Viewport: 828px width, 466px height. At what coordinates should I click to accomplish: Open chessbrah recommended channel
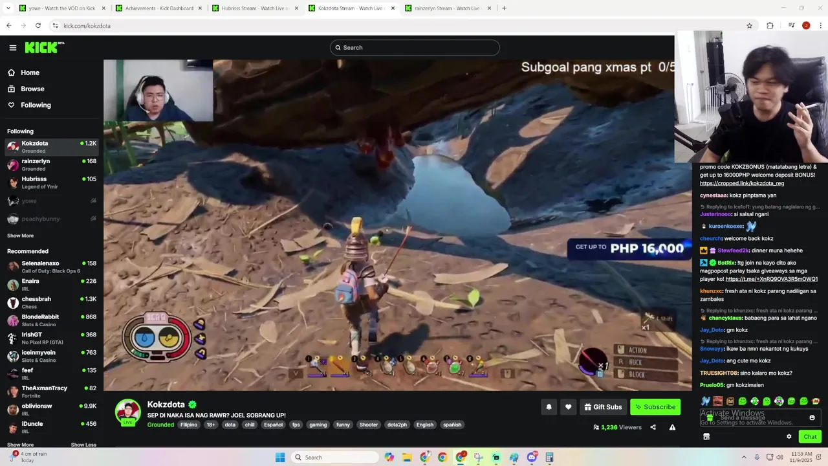click(52, 302)
